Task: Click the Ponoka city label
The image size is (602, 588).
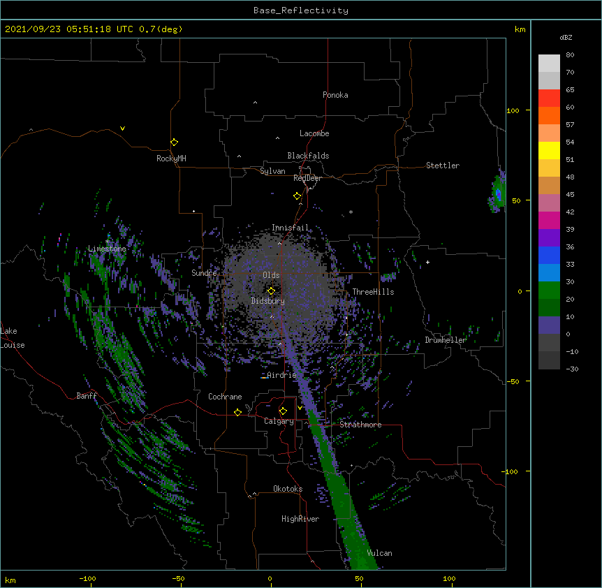Action: pos(335,95)
